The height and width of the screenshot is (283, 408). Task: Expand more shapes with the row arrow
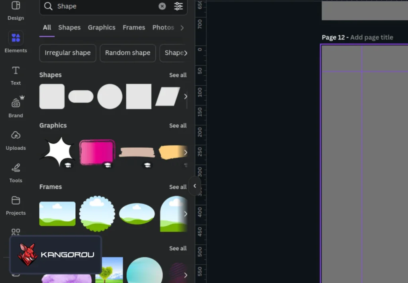185,96
